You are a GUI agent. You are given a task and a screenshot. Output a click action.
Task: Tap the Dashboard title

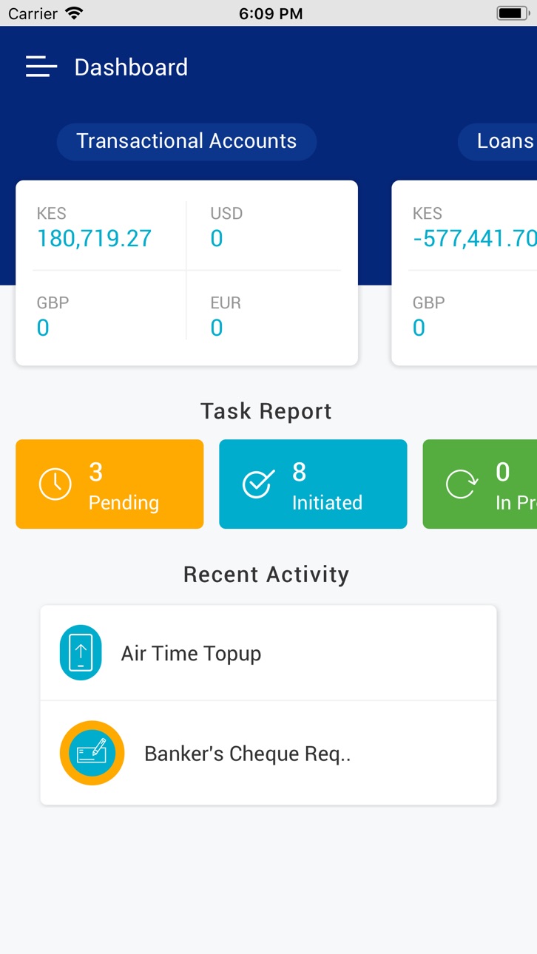(131, 67)
